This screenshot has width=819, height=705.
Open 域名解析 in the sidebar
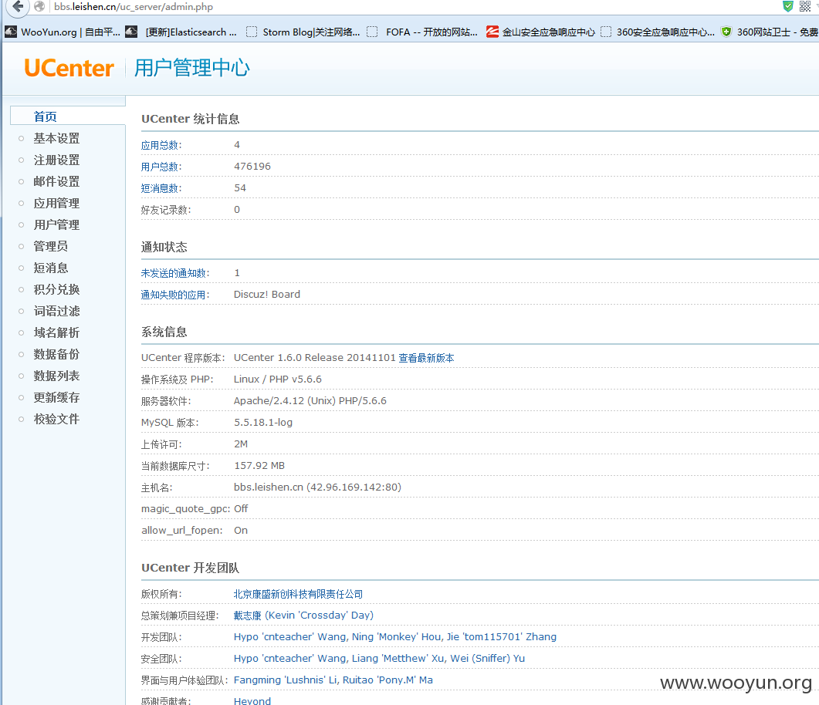click(x=56, y=332)
